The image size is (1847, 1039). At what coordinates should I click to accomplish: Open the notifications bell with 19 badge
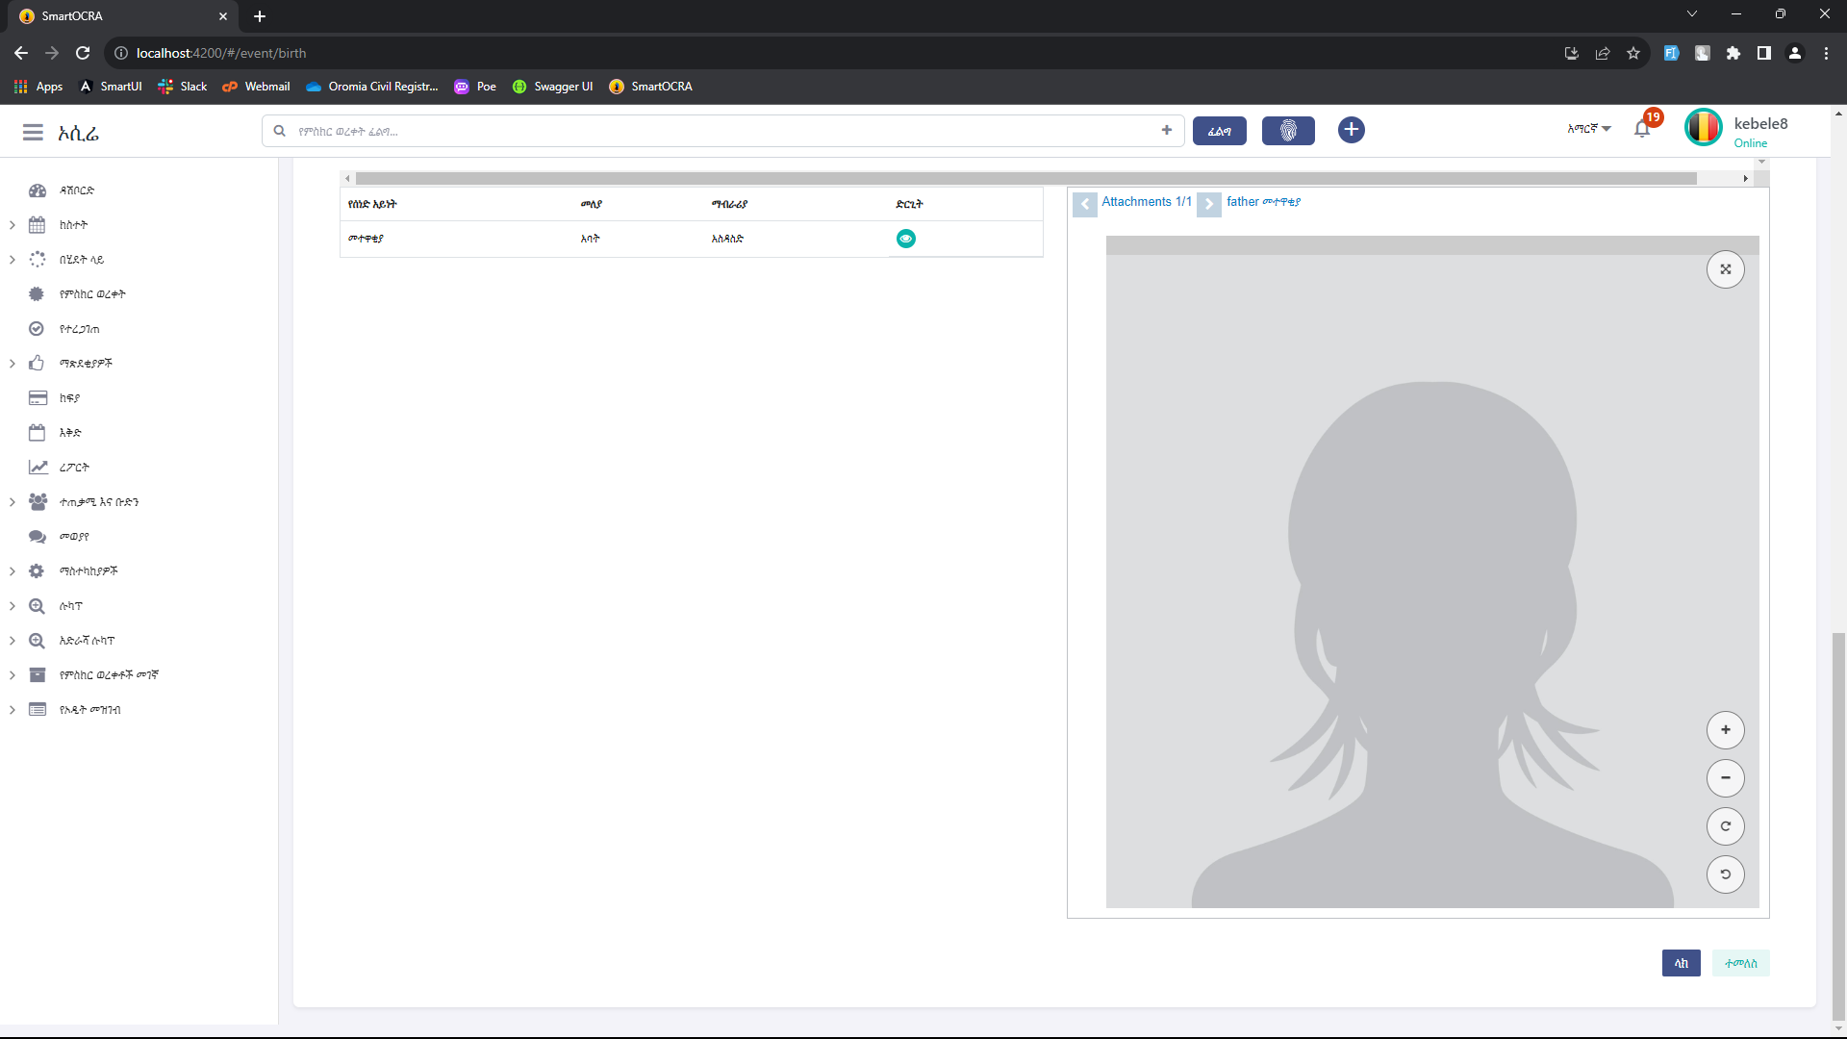(1643, 129)
